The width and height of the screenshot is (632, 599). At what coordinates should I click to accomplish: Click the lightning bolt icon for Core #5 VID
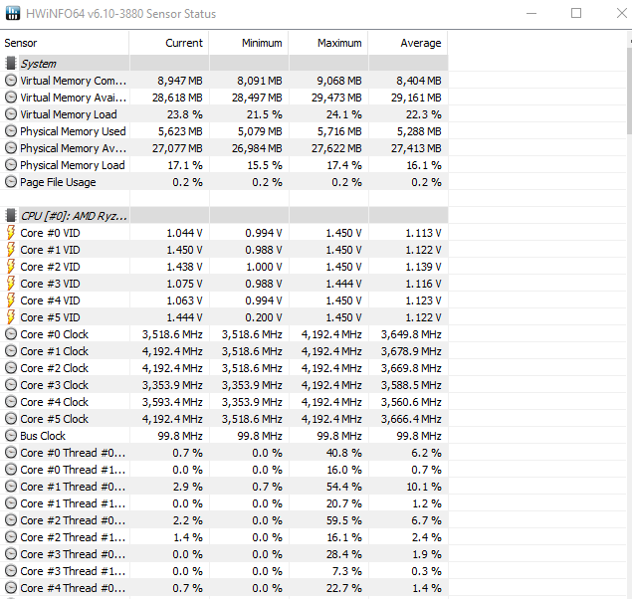pos(11,317)
